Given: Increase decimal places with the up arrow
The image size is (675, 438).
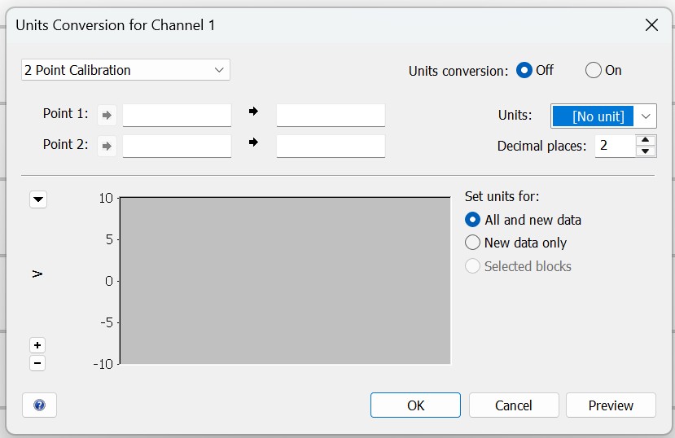Looking at the screenshot, I should coord(646,140).
